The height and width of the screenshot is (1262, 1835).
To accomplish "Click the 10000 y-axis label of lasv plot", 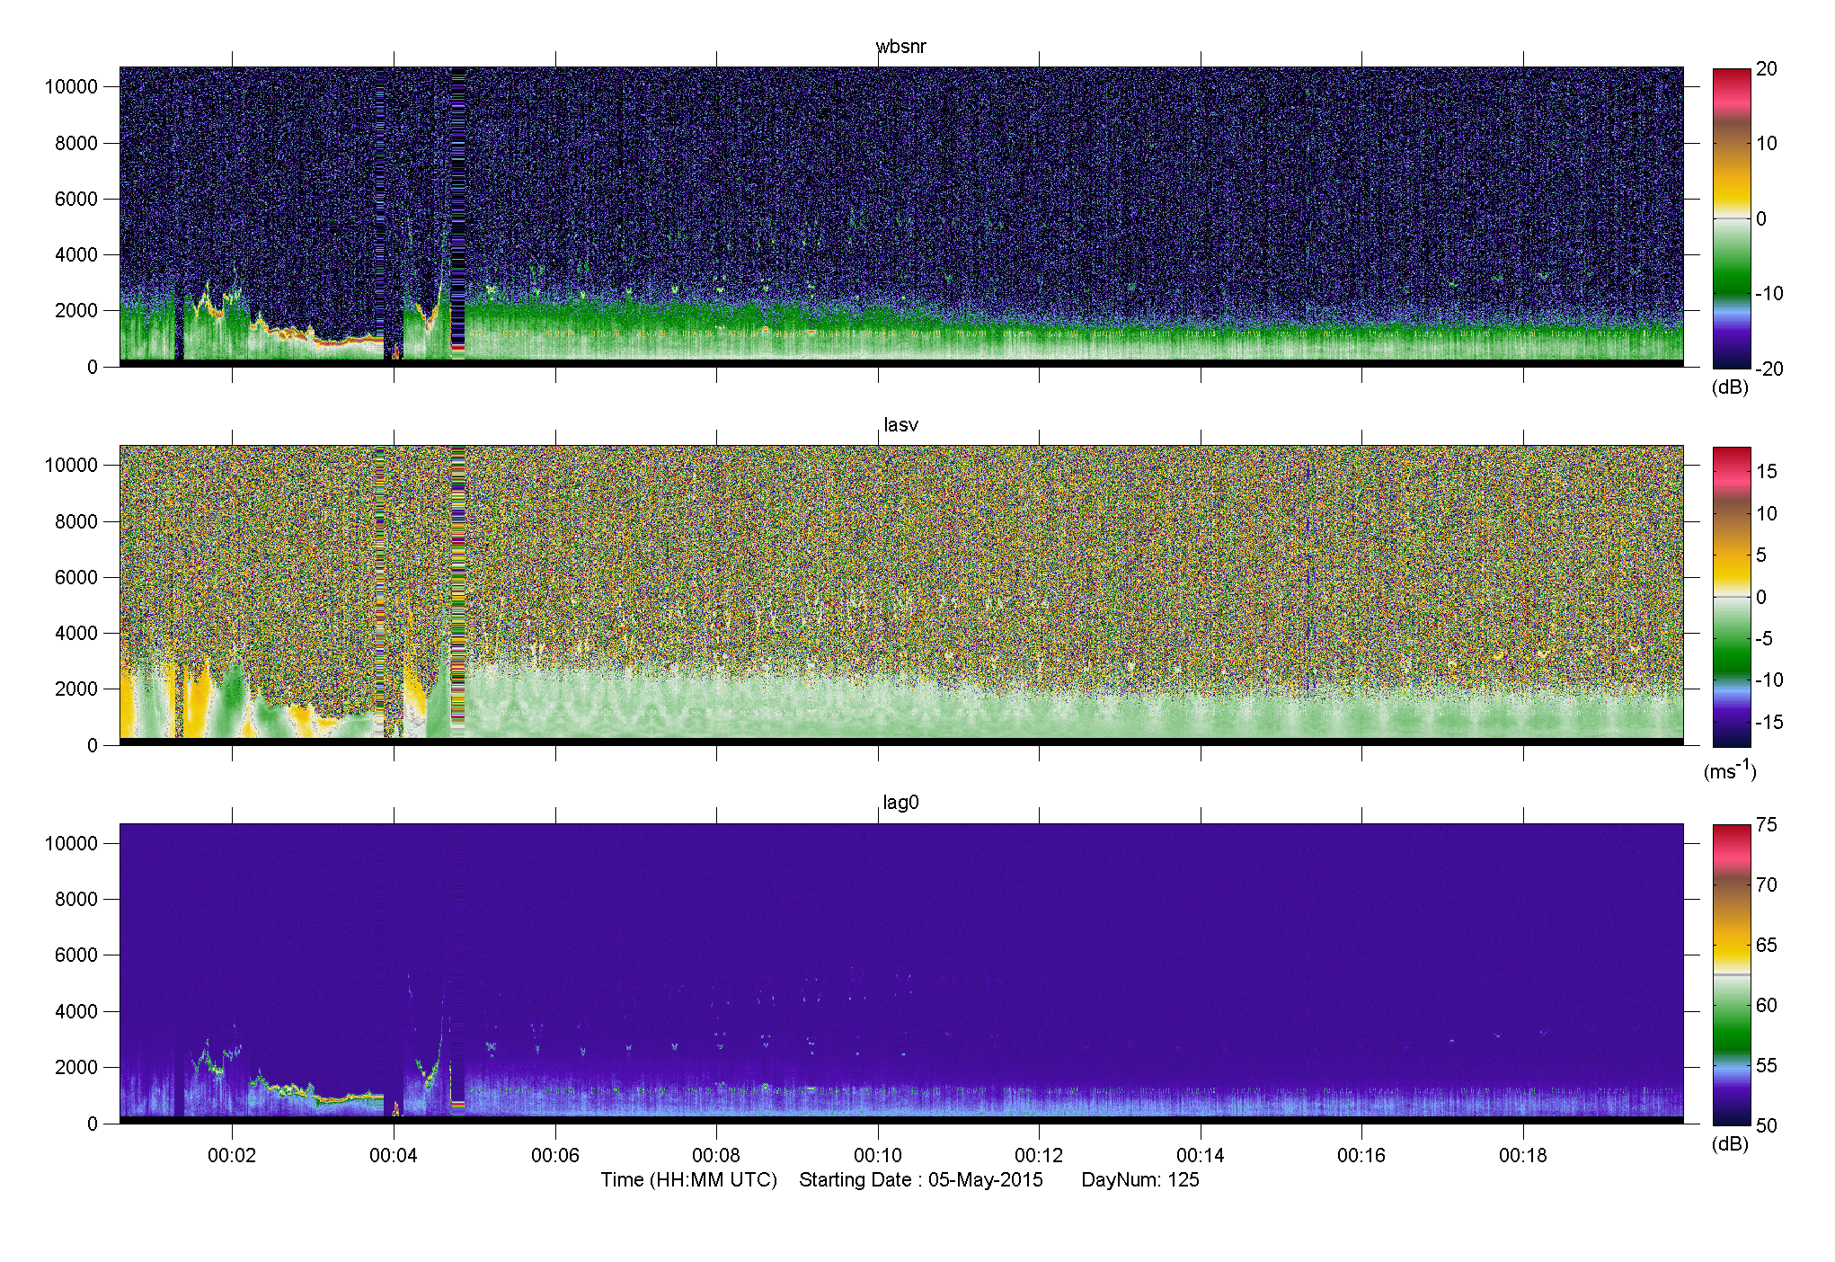I will coord(71,466).
